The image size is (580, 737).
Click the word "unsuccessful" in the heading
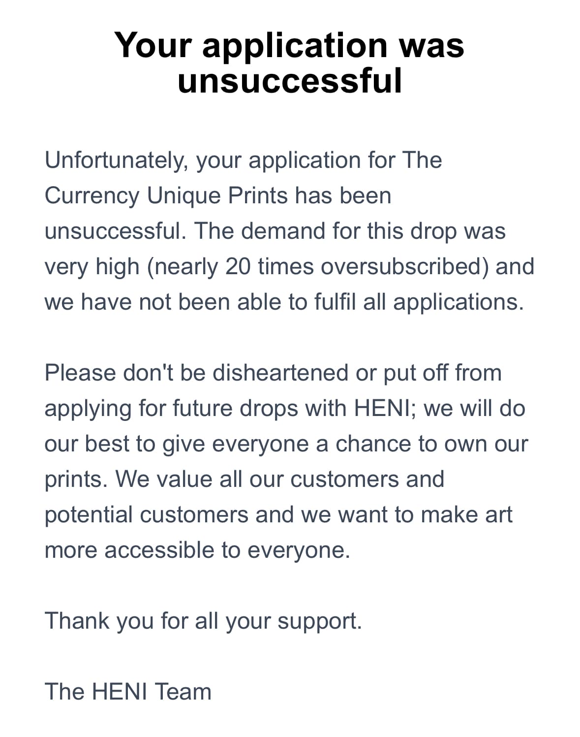[x=290, y=81]
